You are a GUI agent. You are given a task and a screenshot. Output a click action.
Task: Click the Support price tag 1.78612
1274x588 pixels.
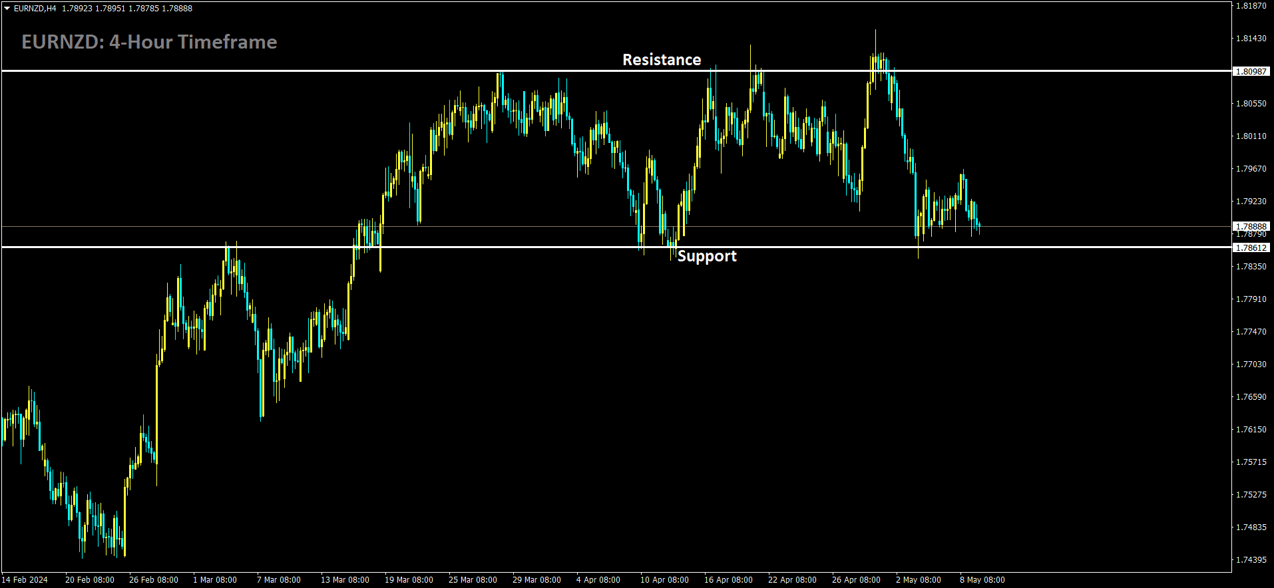[x=1251, y=247]
